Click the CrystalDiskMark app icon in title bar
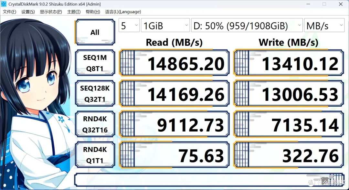This screenshot has height=190, width=349. [x=4, y=4]
